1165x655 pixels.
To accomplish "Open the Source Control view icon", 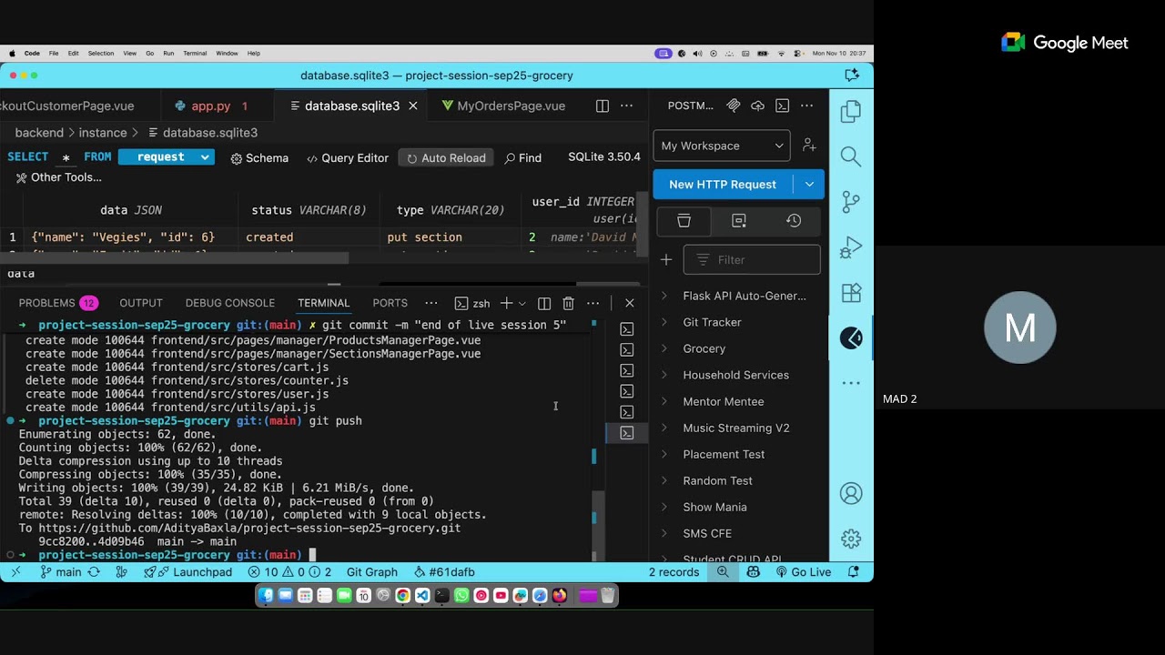I will point(851,202).
